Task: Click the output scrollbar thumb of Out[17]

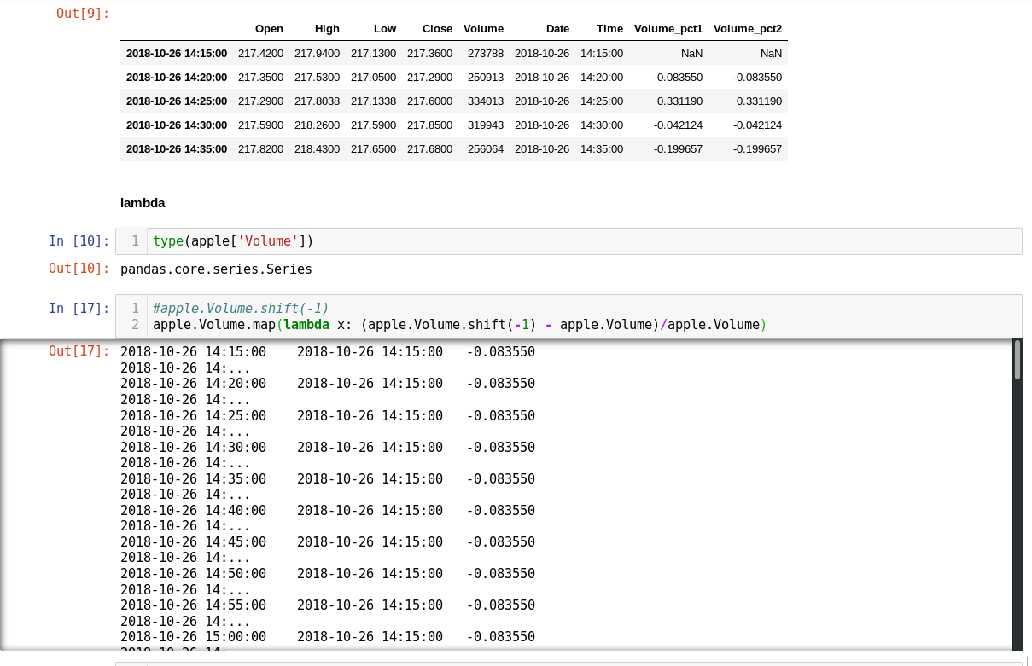Action: [x=1017, y=360]
